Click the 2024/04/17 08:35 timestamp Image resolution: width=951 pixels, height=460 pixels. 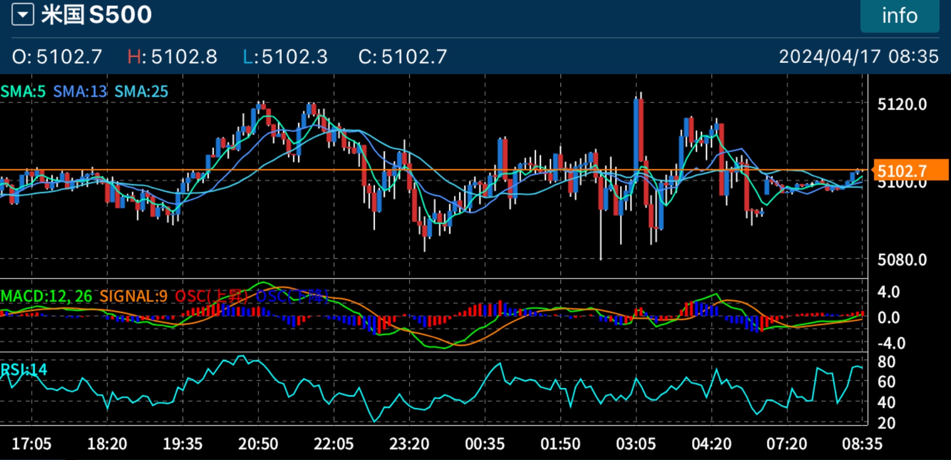click(x=858, y=57)
